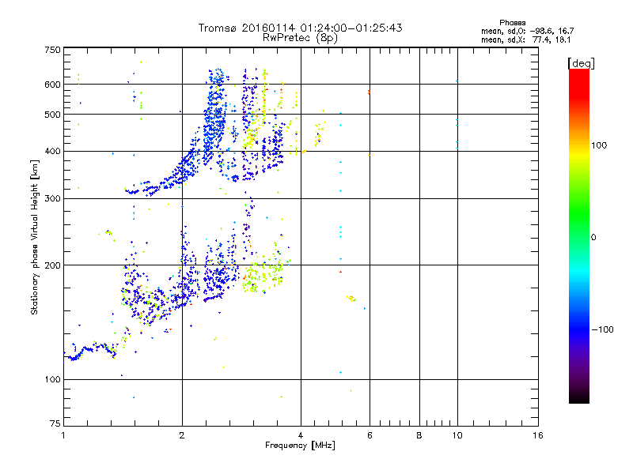
Task: Click the x-axis '16' tick label
Action: click(x=538, y=435)
